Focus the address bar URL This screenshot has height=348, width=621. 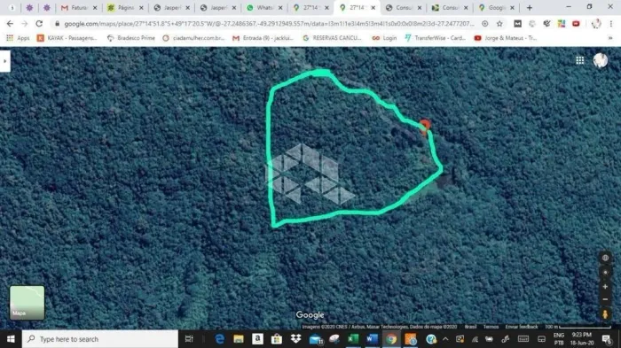(x=269, y=24)
